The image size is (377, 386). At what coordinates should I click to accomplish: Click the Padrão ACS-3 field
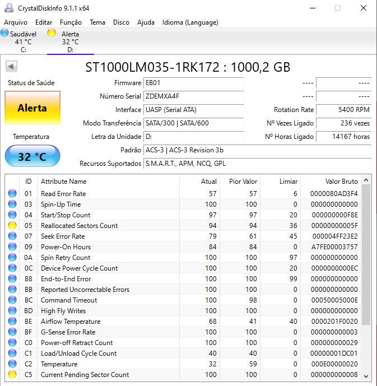tap(258, 150)
